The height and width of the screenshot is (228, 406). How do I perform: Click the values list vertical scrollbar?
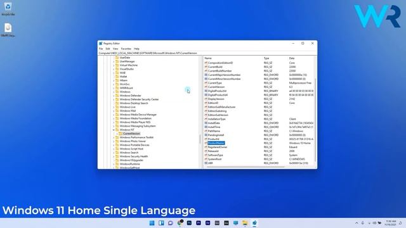point(315,119)
